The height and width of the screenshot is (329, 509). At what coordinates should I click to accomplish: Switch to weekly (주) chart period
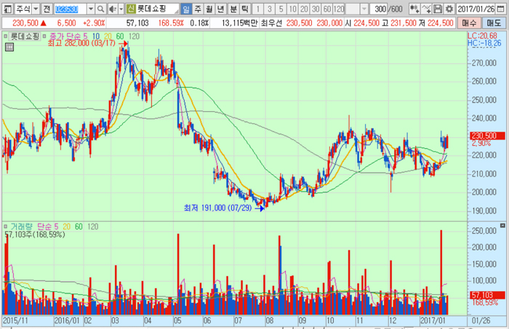tap(199, 9)
